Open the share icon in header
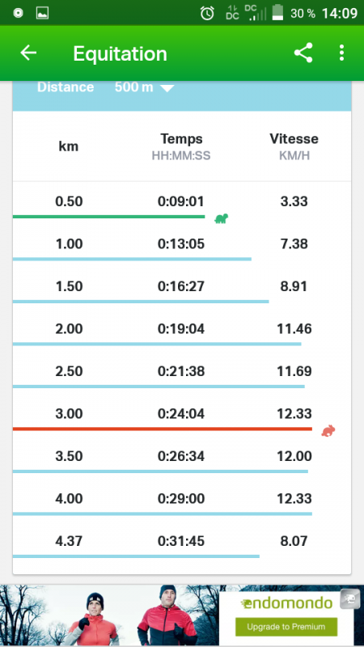 pyautogui.click(x=303, y=53)
